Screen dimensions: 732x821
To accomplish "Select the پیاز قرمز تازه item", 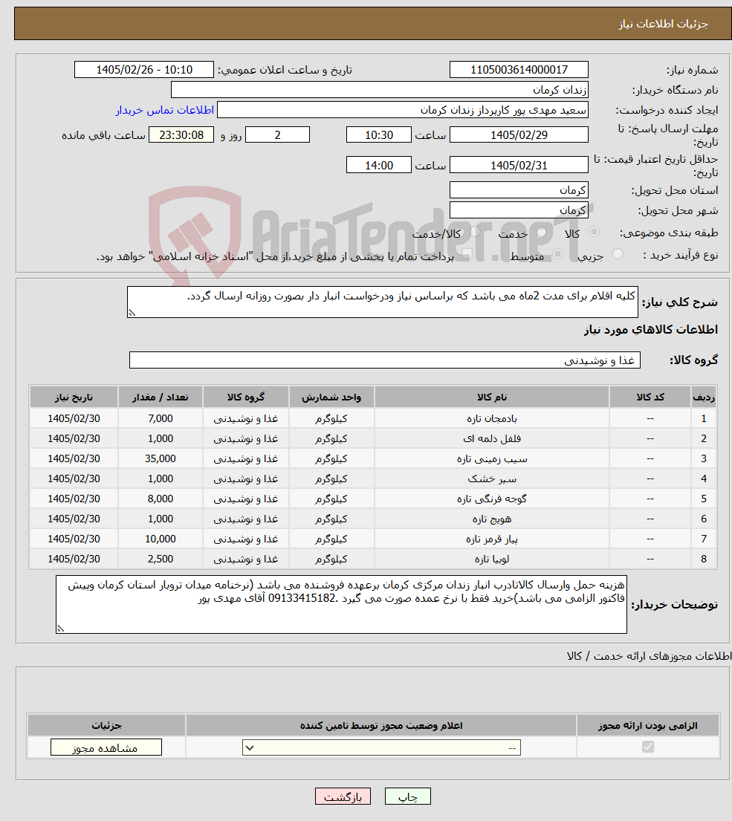I will [x=492, y=539].
